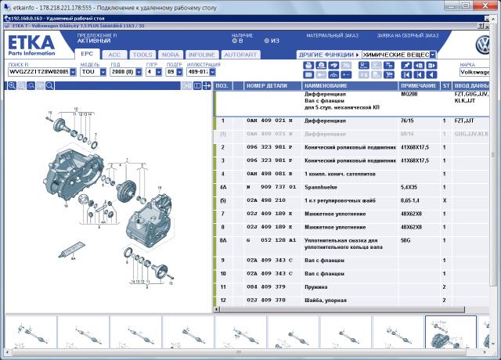Select the highlighted differential thumbnail
The height and width of the screenshot is (360, 501).
[x=451, y=332]
